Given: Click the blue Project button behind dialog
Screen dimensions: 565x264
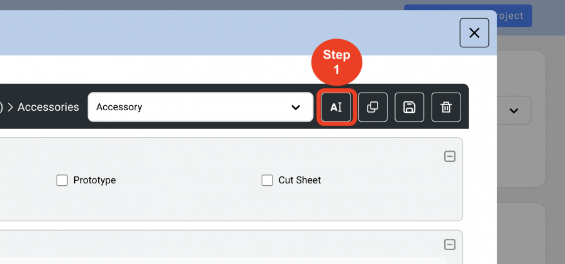Looking at the screenshot, I should (510, 16).
